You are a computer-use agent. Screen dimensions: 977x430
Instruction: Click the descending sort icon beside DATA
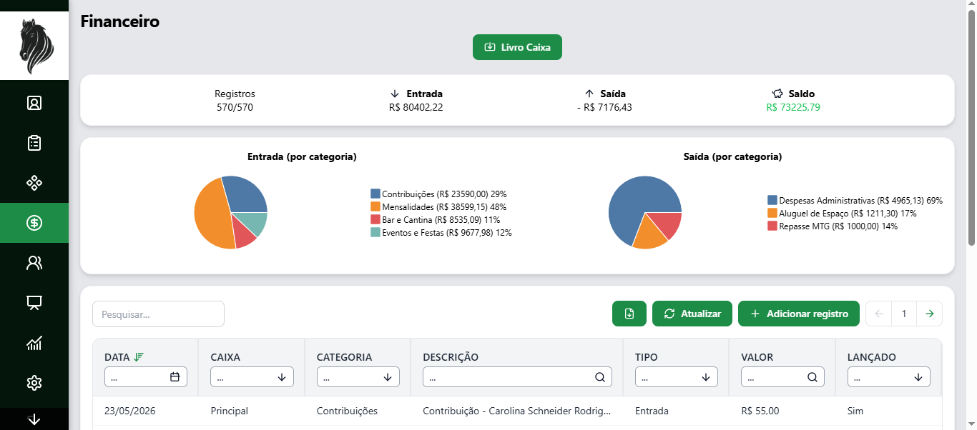[139, 356]
